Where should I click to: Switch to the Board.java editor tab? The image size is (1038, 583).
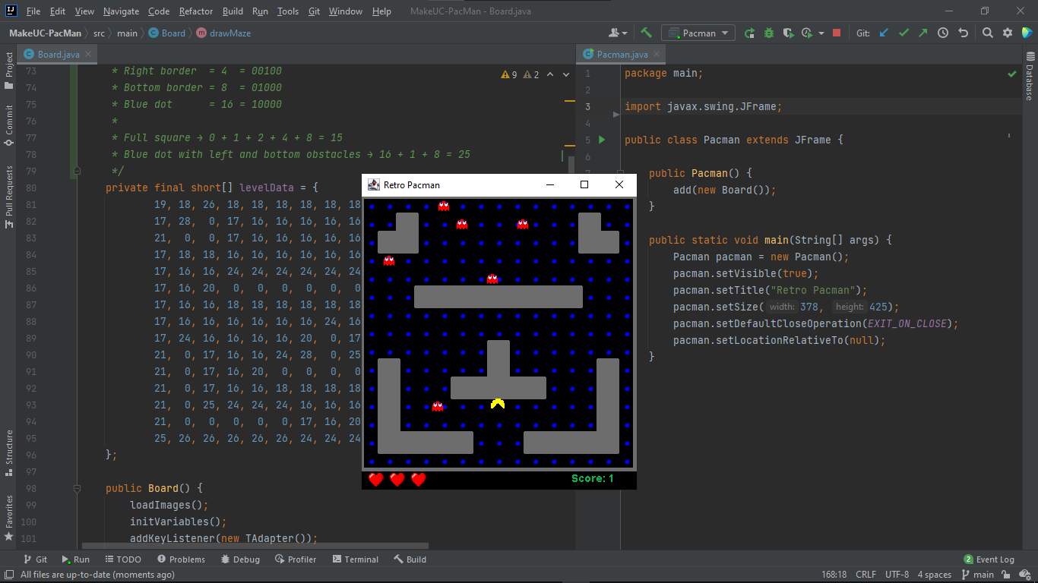coord(58,54)
